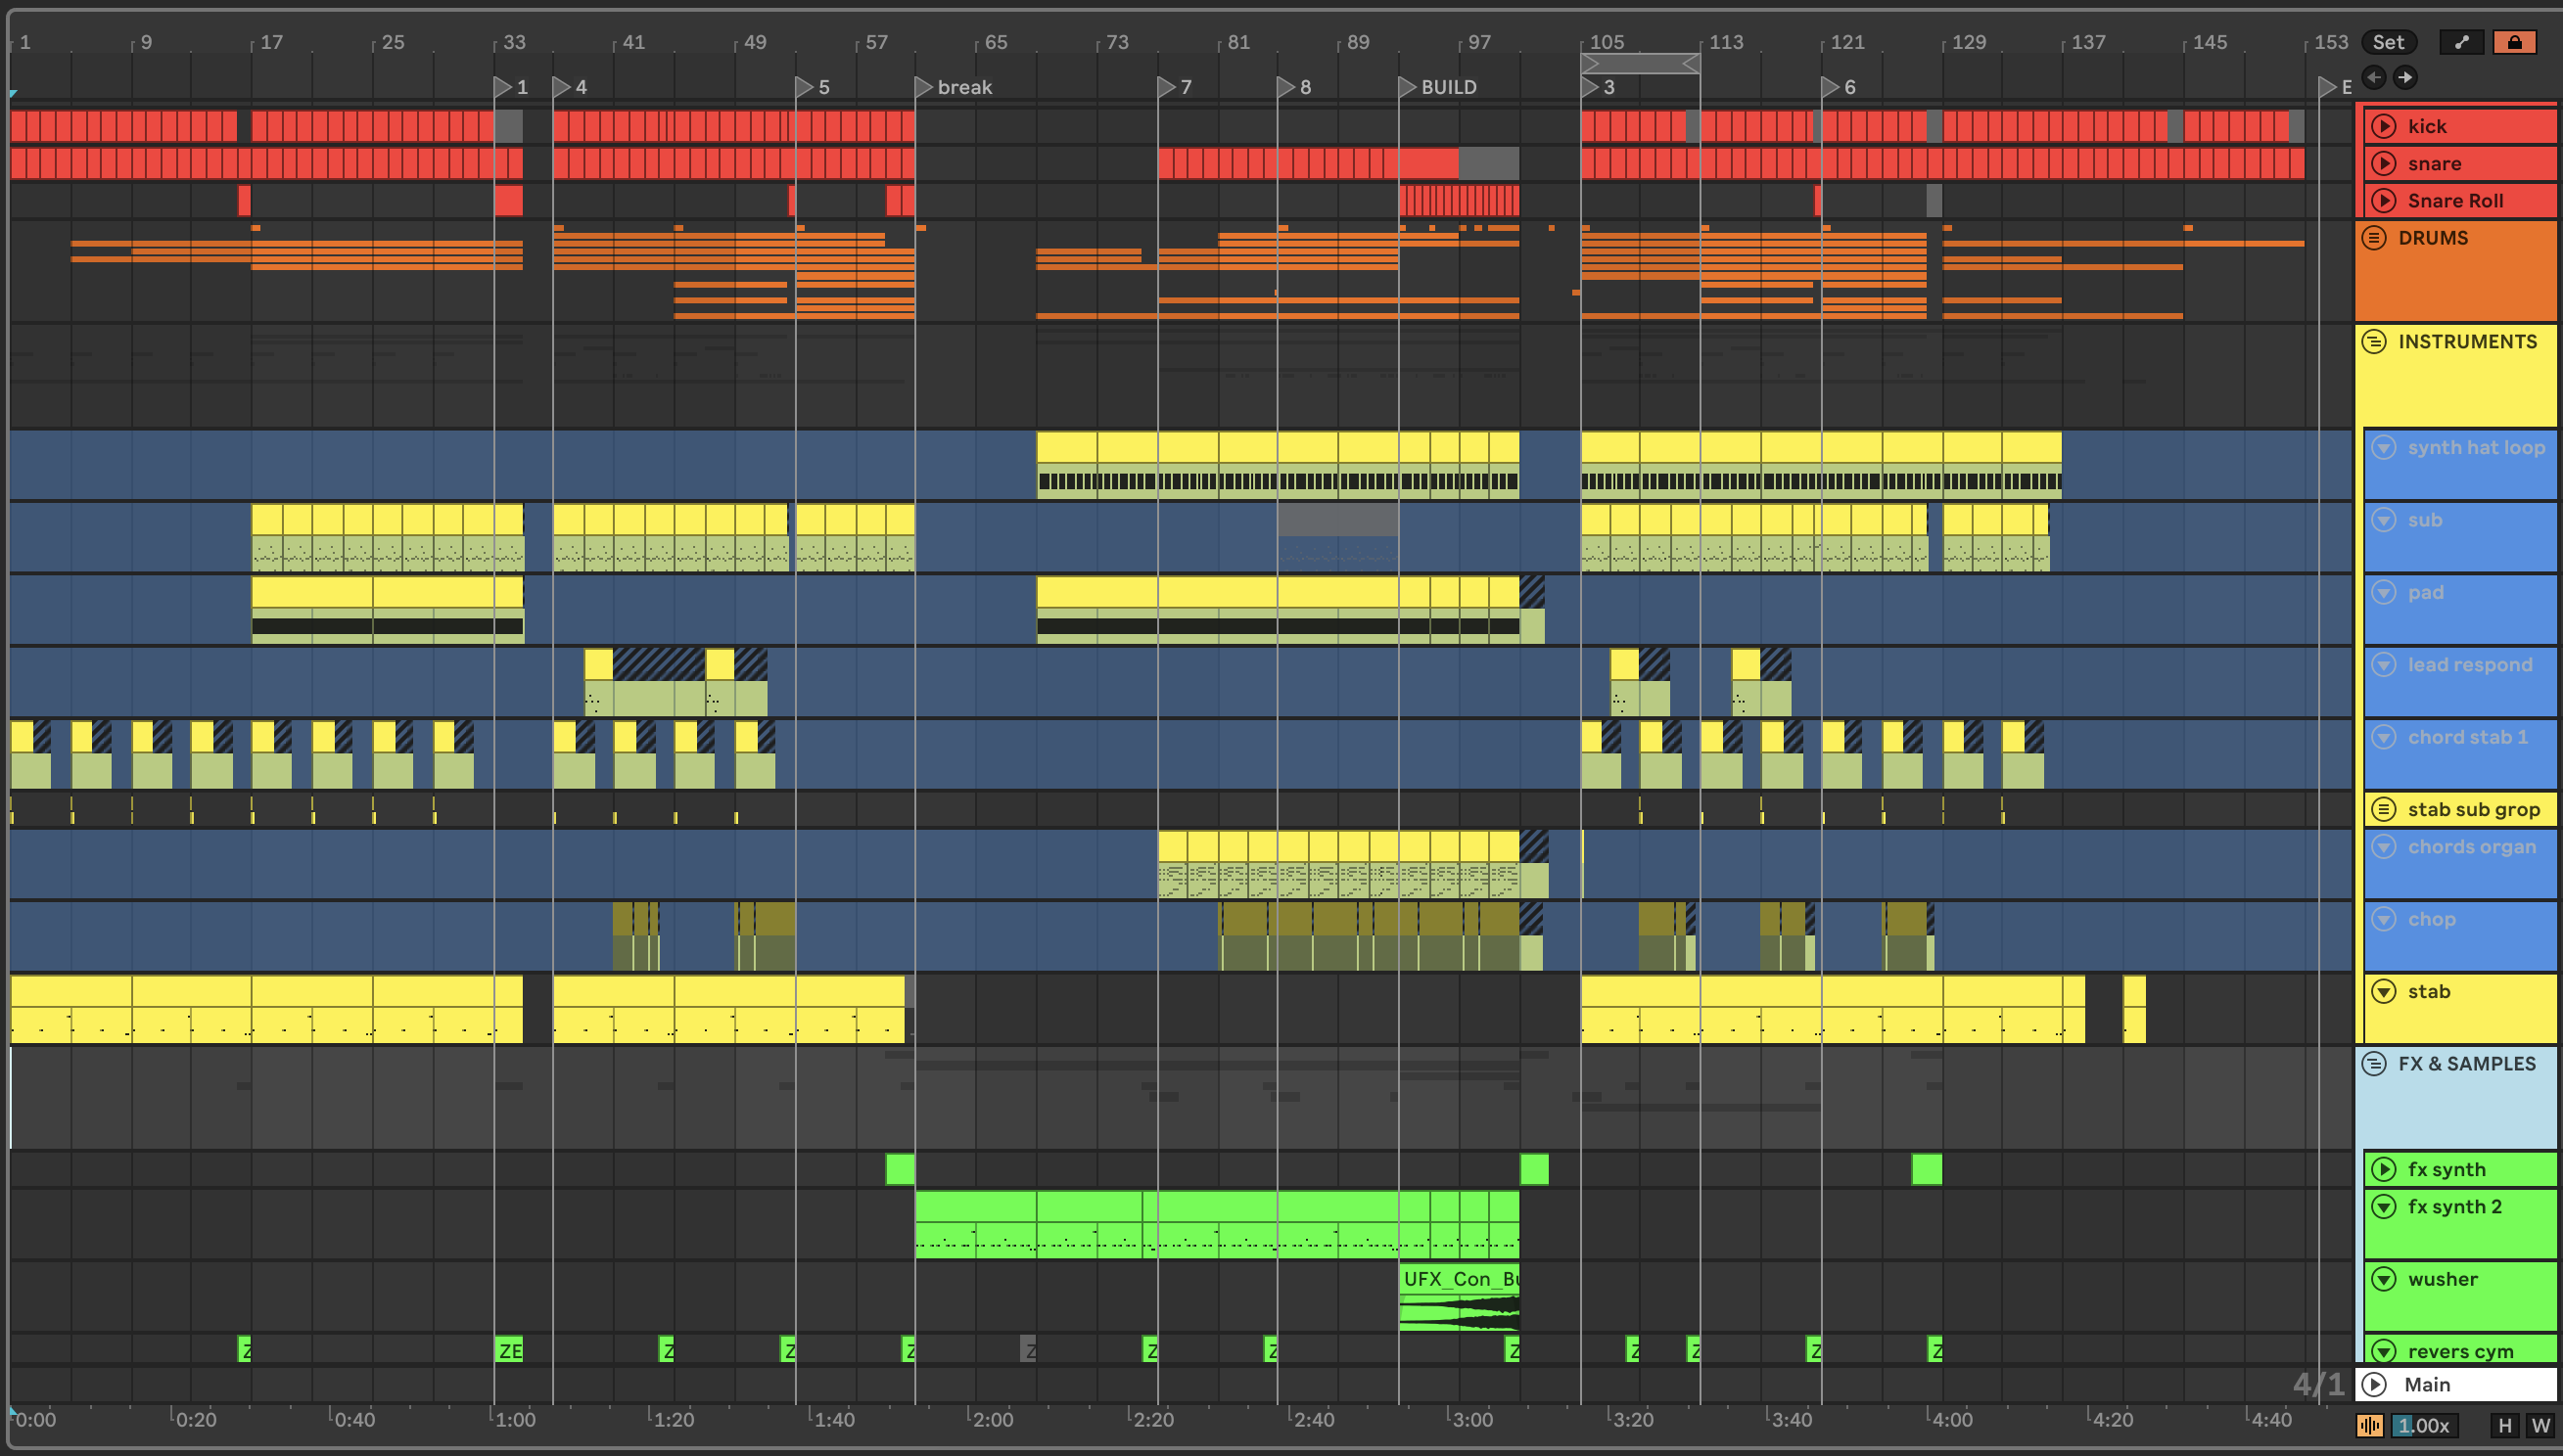Toggle the orange waveform button
The height and width of the screenshot is (1456, 2563).
2370,1425
